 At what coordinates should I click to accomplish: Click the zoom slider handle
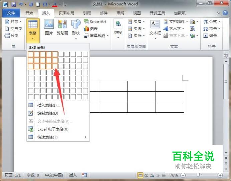pos(198,175)
